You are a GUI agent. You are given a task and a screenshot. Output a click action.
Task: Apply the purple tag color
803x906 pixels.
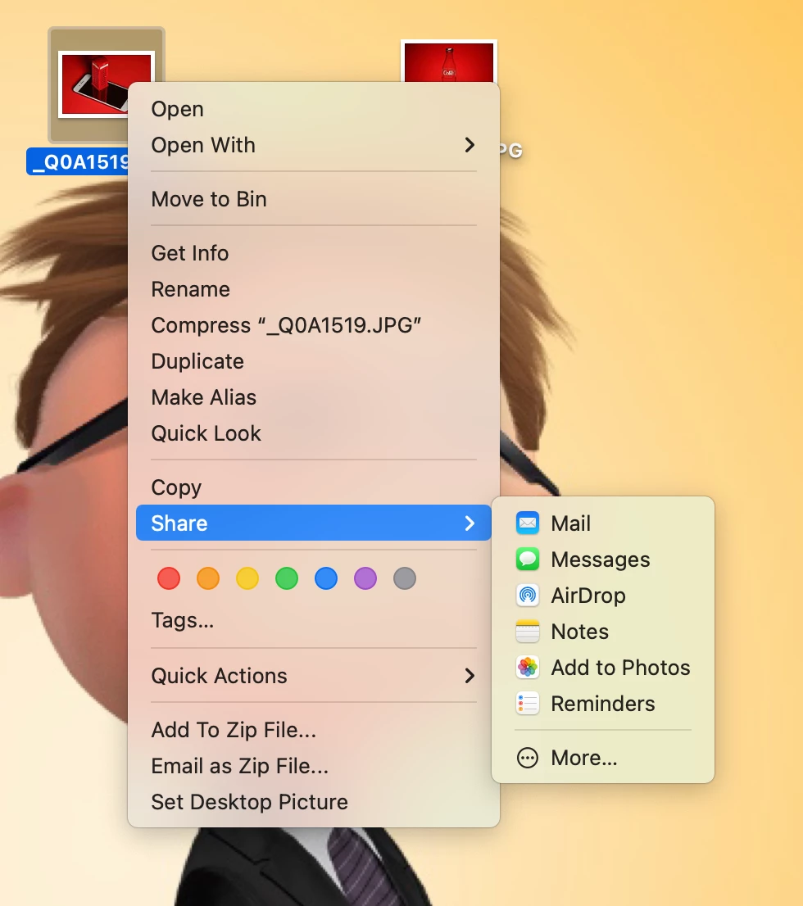(365, 578)
